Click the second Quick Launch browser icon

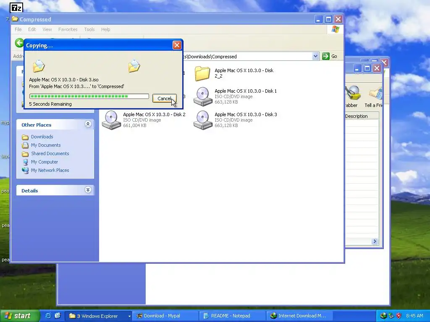click(57, 316)
